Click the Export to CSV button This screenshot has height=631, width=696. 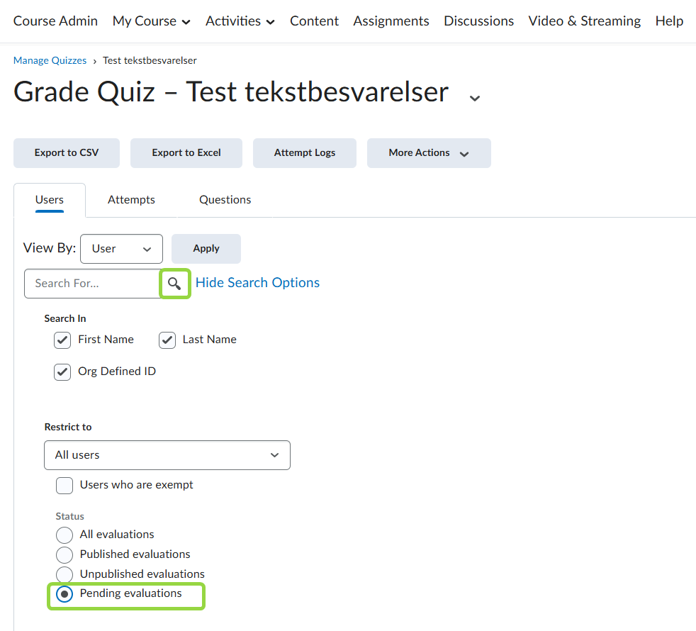[x=67, y=153]
